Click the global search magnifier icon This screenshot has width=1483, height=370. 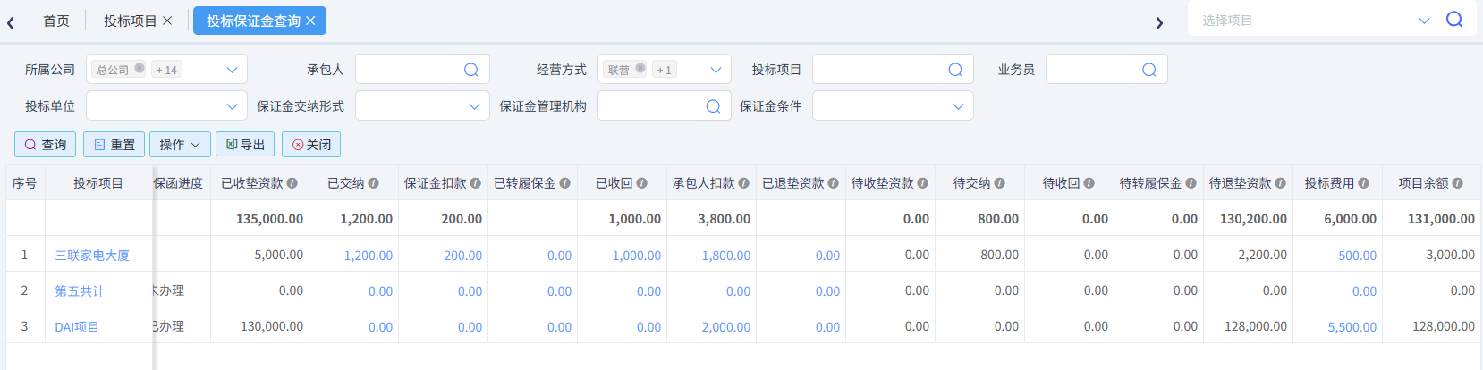tap(1454, 20)
